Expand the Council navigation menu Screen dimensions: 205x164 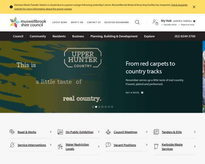point(18,36)
